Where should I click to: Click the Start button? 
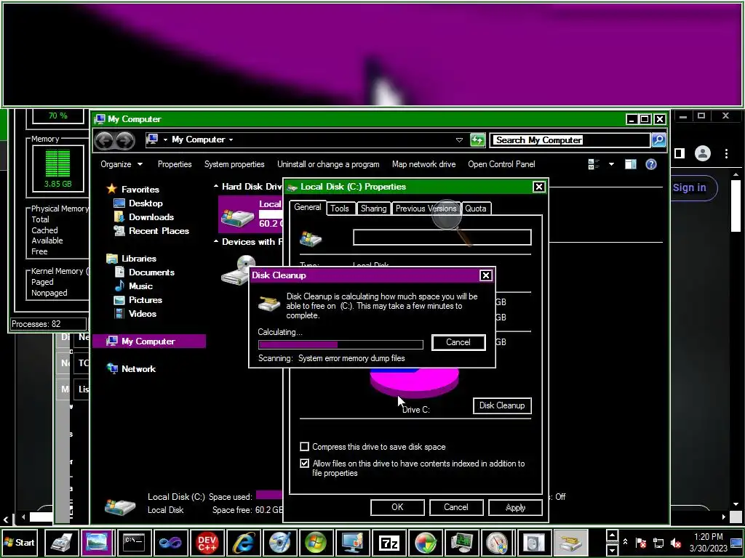(19, 542)
